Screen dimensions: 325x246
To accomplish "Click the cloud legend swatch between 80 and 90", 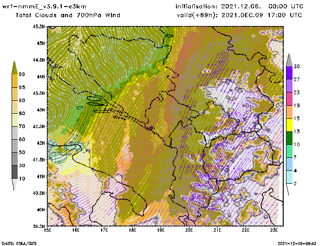I will 14,107.
